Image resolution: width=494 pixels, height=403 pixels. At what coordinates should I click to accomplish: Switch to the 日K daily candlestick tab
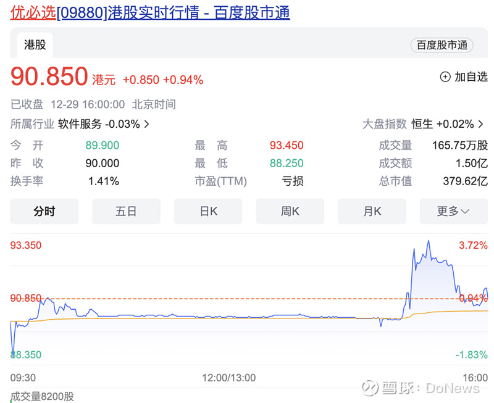pos(208,210)
